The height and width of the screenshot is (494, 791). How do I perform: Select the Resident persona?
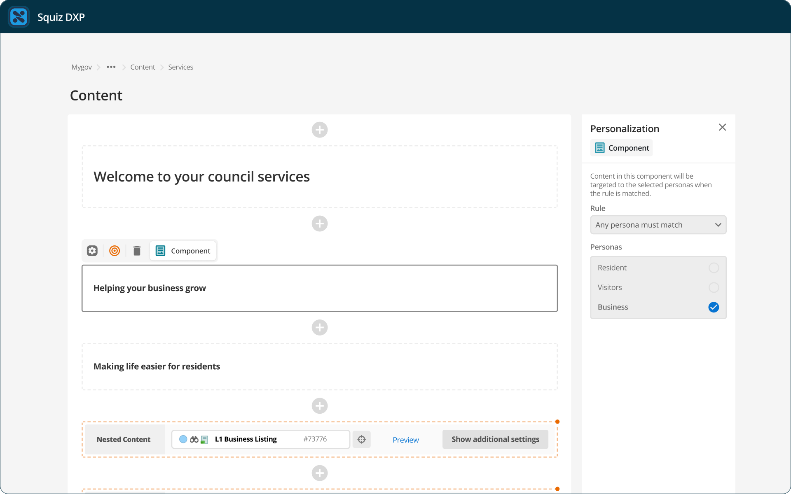click(x=714, y=268)
